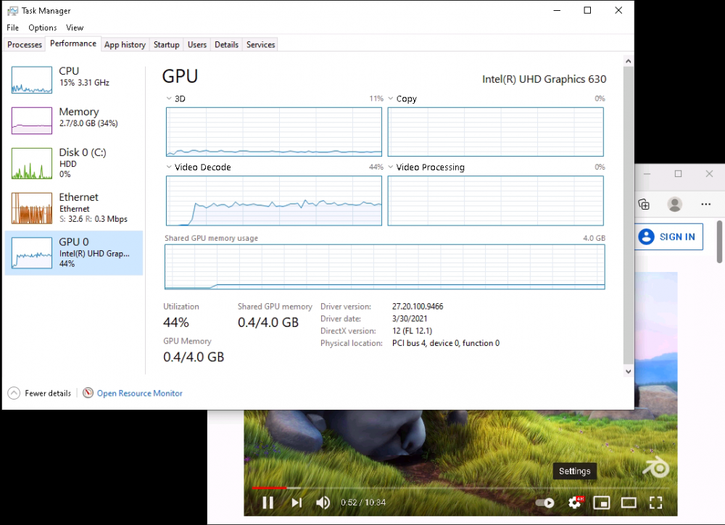
Task: Skip to next video in player
Action: click(x=297, y=503)
